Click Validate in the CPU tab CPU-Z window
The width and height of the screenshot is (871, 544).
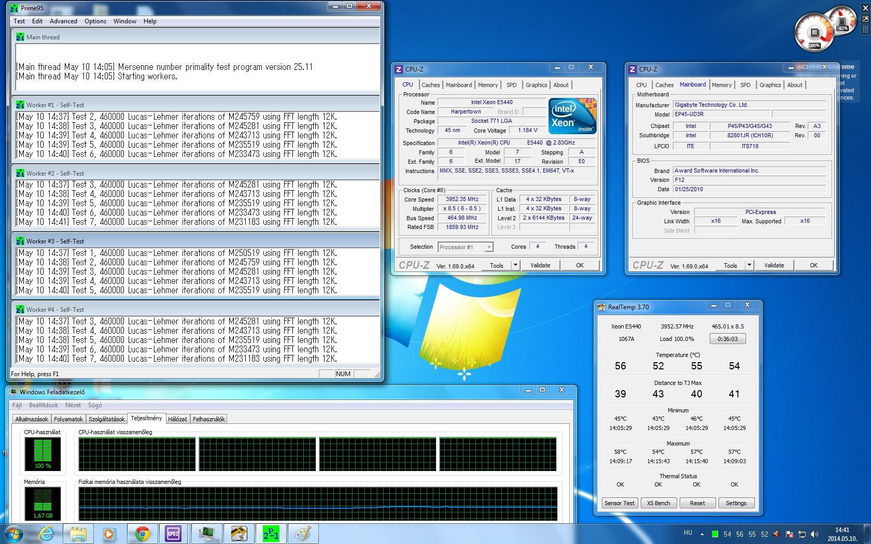[x=540, y=265]
